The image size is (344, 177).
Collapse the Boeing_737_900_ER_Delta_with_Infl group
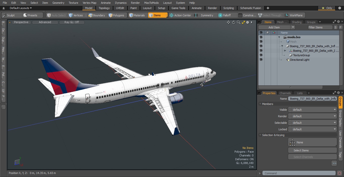[282, 46]
